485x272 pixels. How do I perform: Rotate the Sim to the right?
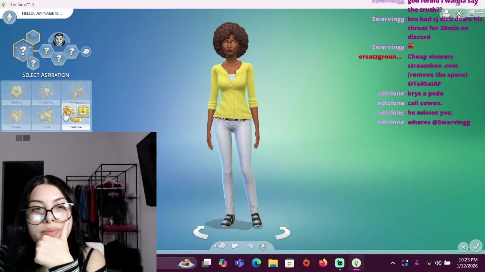[x=283, y=232]
